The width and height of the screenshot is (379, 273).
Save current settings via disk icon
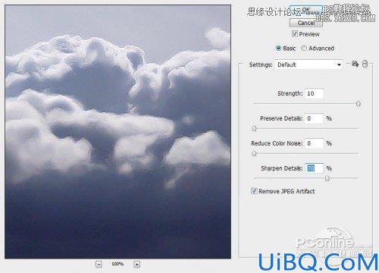tap(355, 64)
